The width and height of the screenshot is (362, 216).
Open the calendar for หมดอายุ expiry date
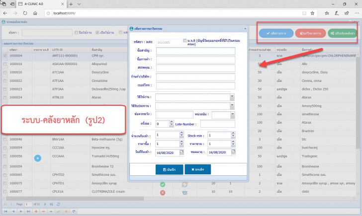[233, 151]
